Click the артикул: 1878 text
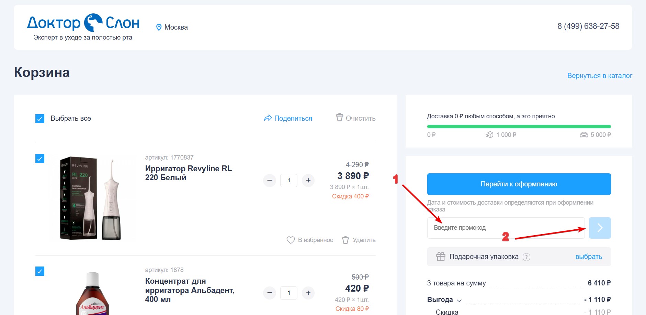The image size is (646, 315). pyautogui.click(x=164, y=270)
